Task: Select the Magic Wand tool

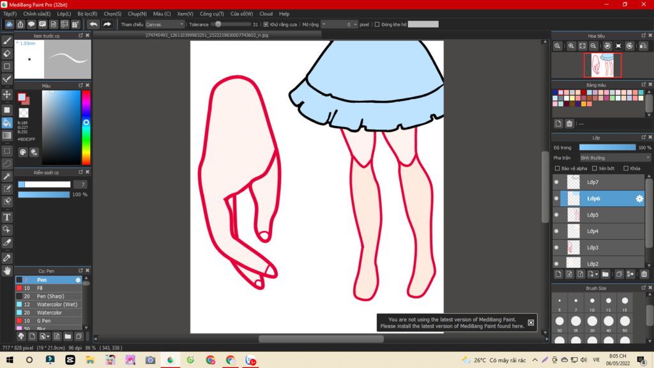Action: tap(7, 176)
